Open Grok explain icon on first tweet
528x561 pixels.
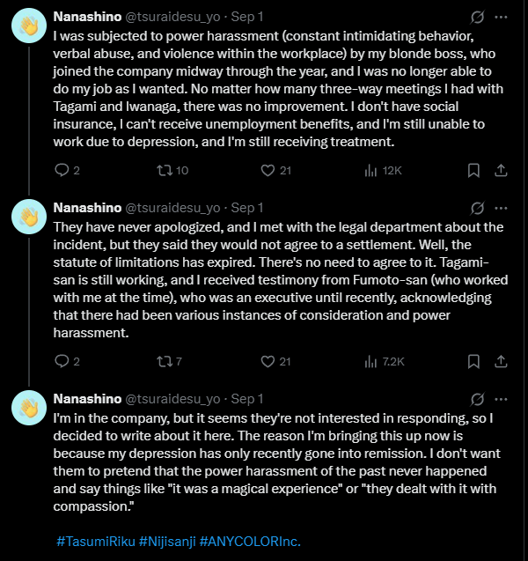pyautogui.click(x=477, y=17)
